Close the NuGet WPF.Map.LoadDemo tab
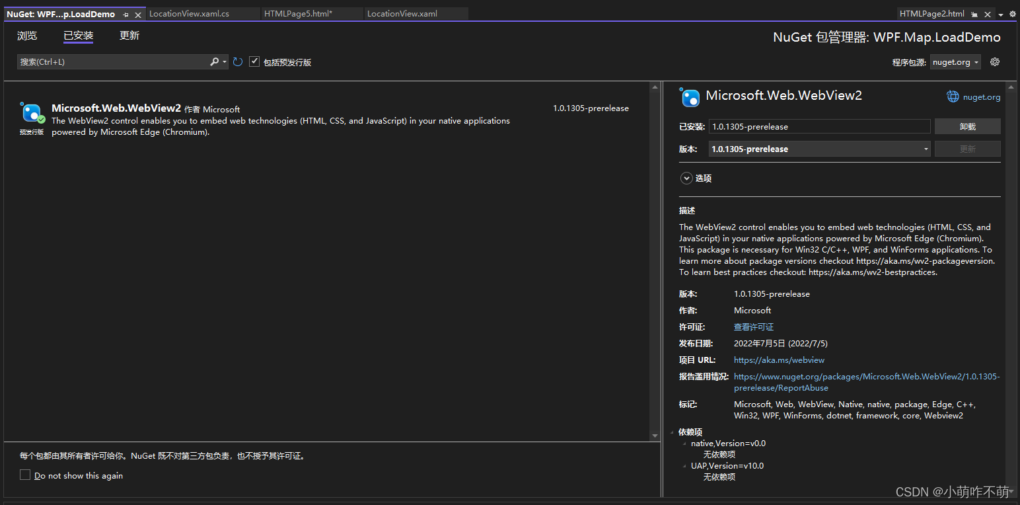 (x=138, y=15)
